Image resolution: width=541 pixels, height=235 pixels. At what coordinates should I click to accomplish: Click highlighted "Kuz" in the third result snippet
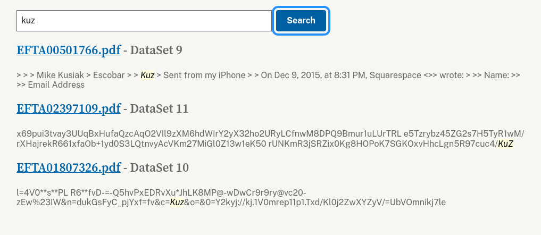pos(177,202)
